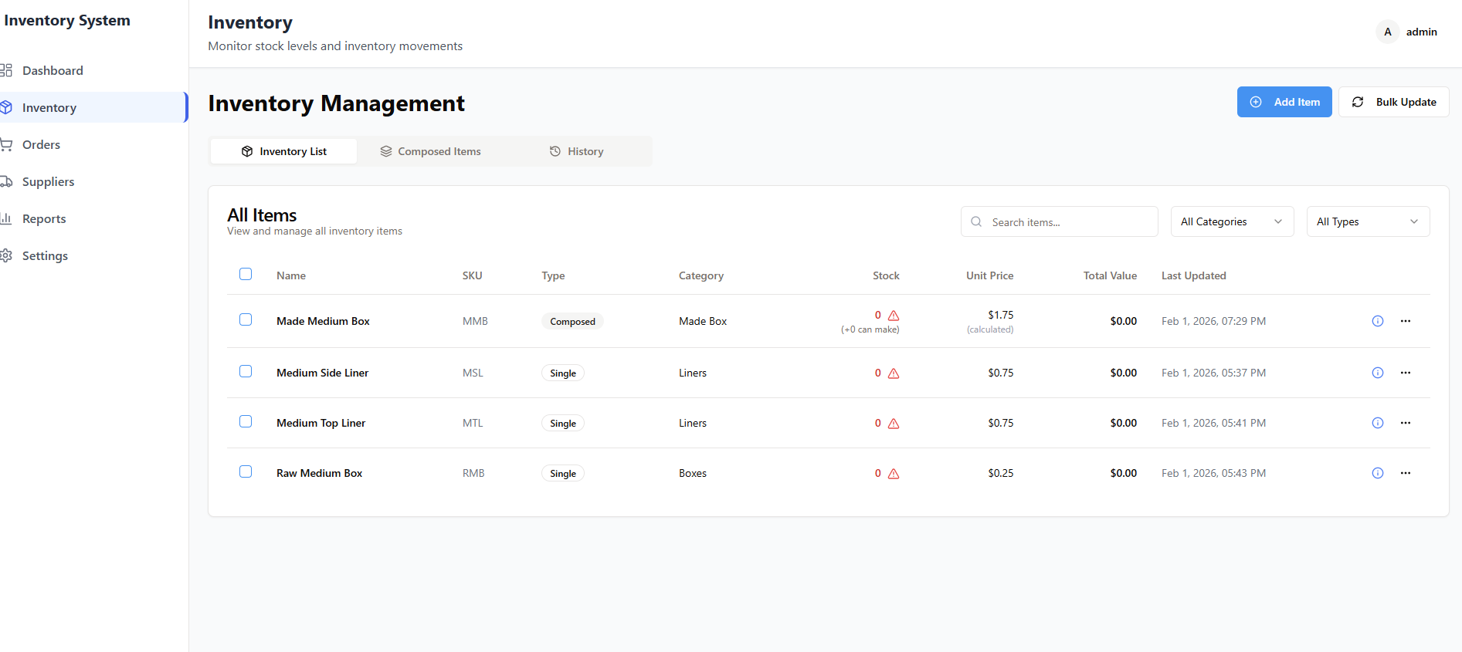This screenshot has height=652, width=1462.
Task: Click warning triangle on Made Medium Box stock
Action: tap(894, 316)
